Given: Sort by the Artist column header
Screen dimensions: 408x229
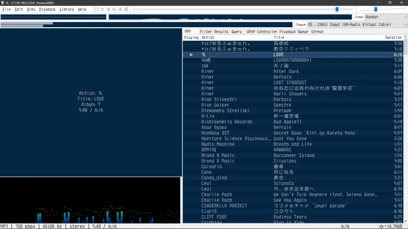Looking at the screenshot, I should coord(236,38).
